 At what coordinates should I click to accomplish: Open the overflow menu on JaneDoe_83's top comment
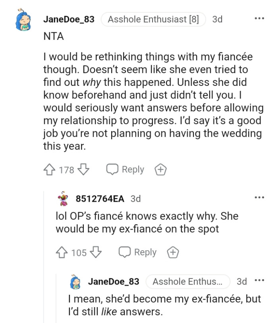tap(260, 18)
